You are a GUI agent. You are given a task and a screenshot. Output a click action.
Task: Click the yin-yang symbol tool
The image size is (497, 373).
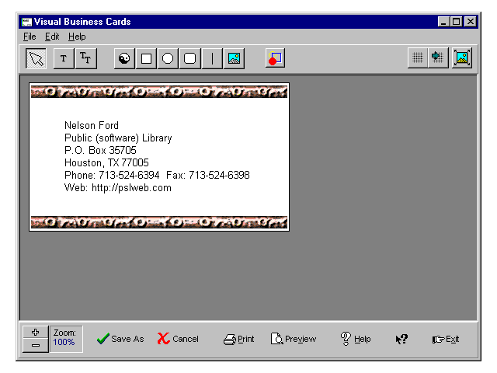click(x=124, y=59)
